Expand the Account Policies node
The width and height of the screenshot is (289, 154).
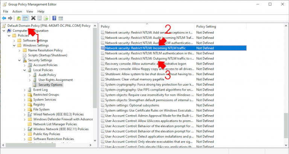pos(25,65)
